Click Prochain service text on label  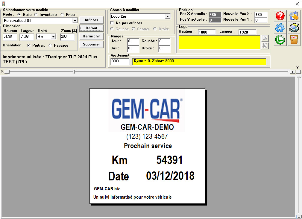click(x=148, y=146)
